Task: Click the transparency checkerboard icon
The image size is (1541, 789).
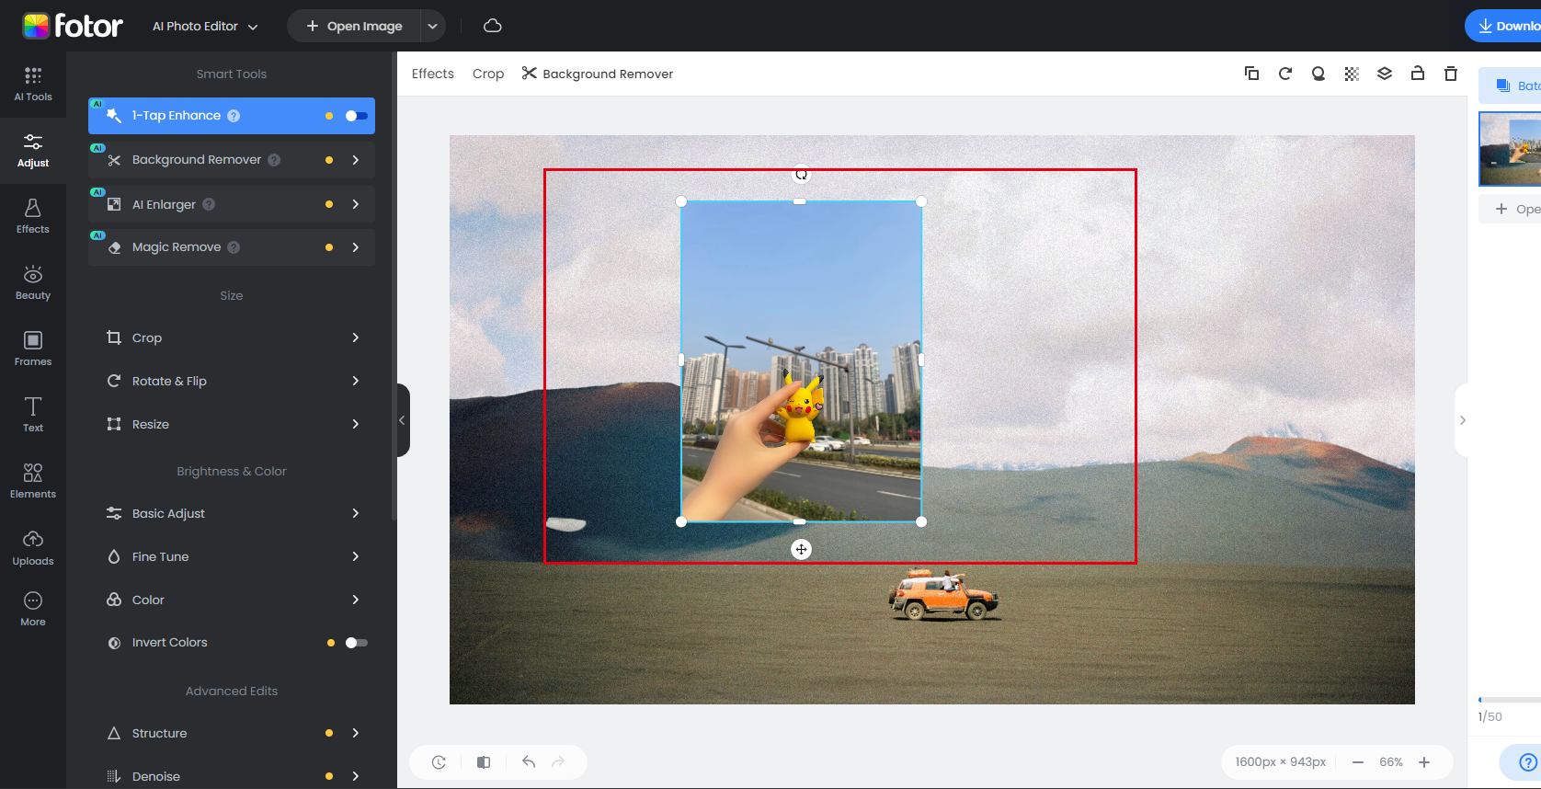Action: tap(1352, 74)
